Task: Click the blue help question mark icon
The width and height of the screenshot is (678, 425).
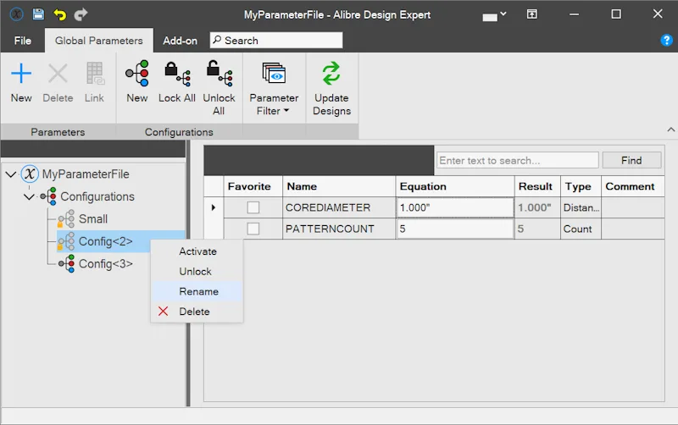Action: click(666, 40)
